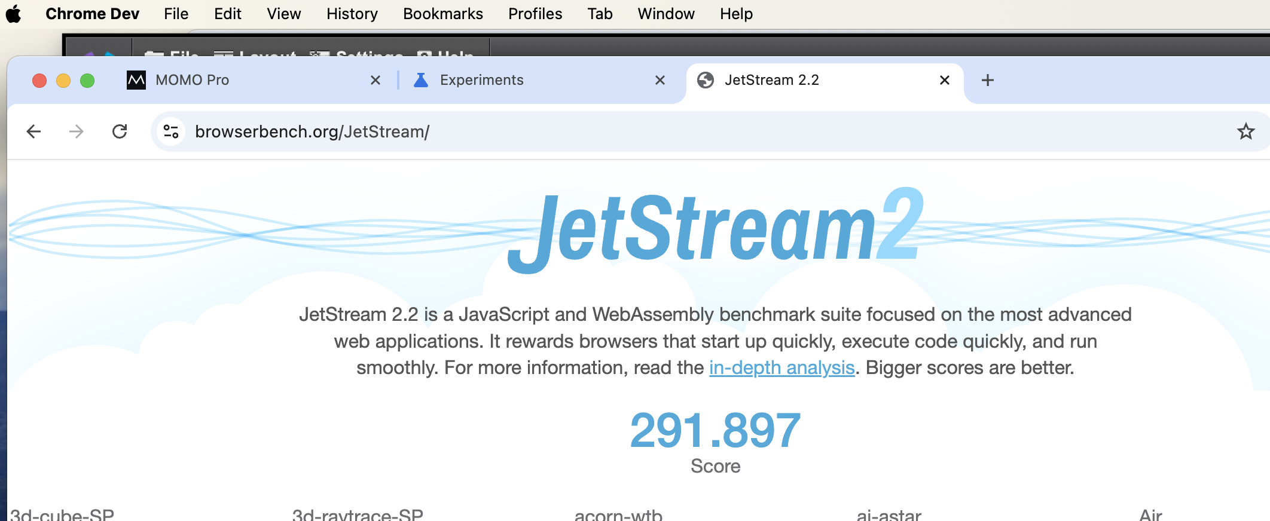Go back to previous page
This screenshot has height=521, width=1270.
[x=34, y=131]
